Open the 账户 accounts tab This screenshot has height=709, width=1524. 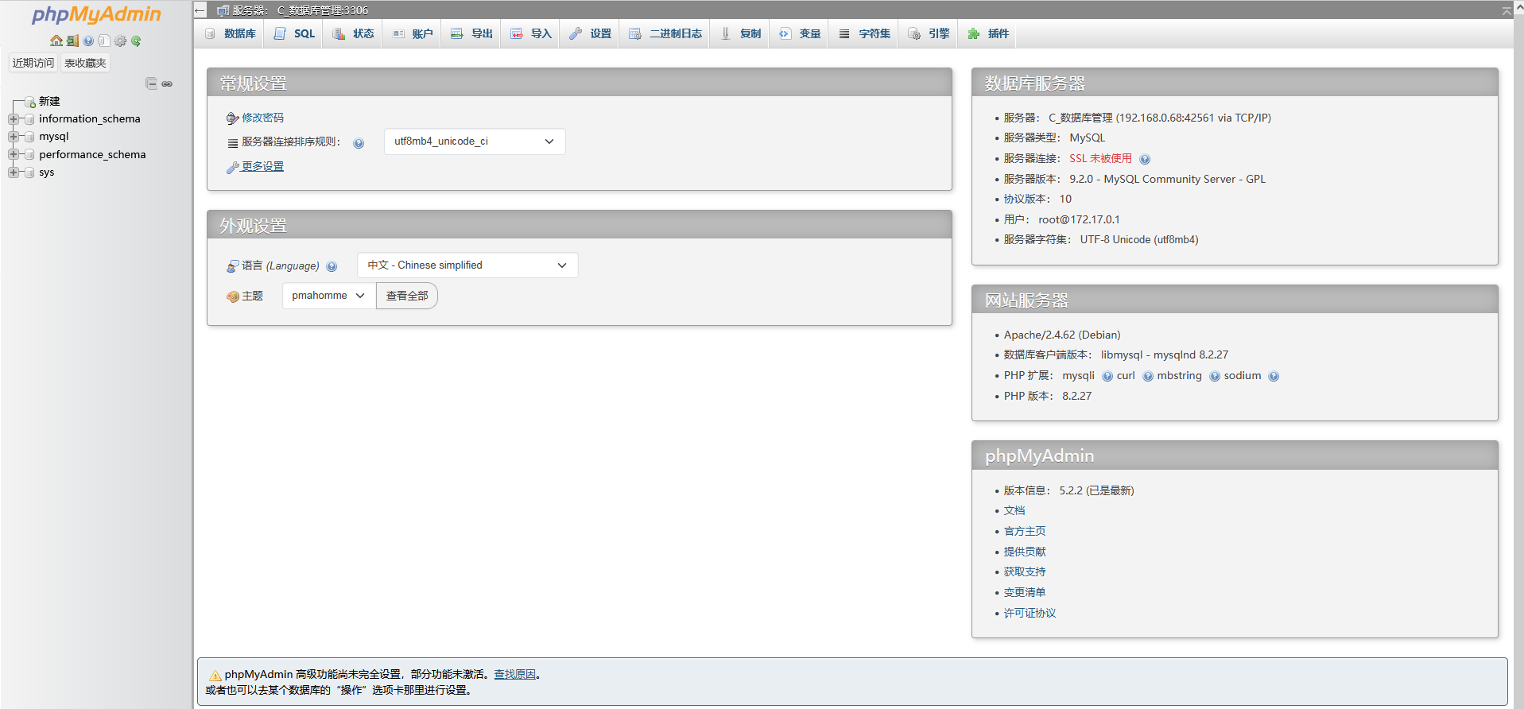click(x=412, y=33)
